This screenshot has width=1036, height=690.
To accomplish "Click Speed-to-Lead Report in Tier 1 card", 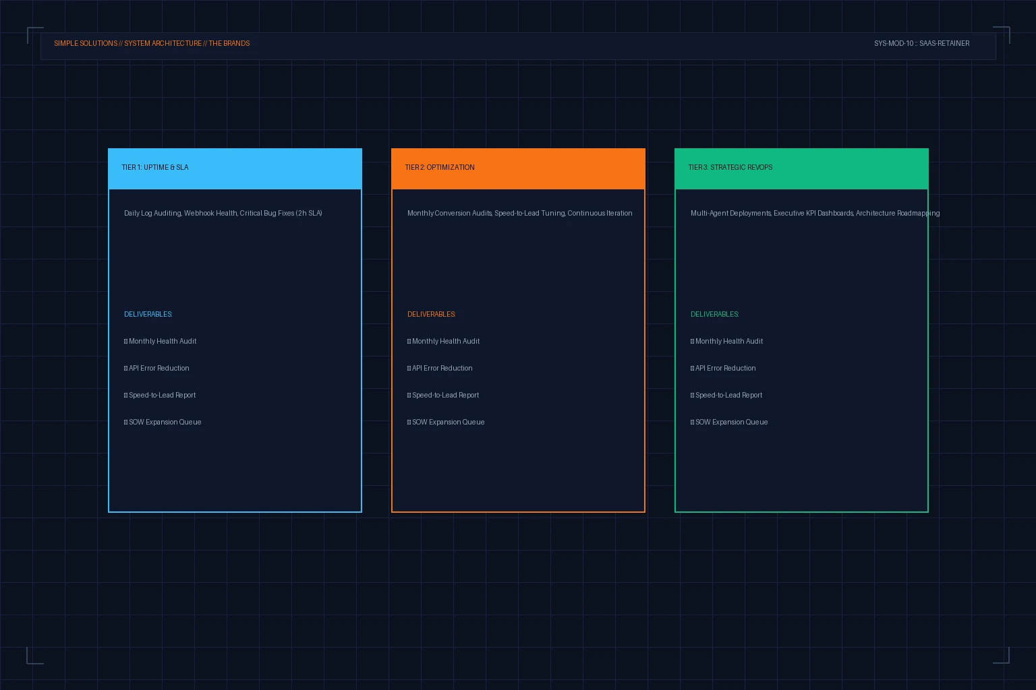I will coord(160,395).
